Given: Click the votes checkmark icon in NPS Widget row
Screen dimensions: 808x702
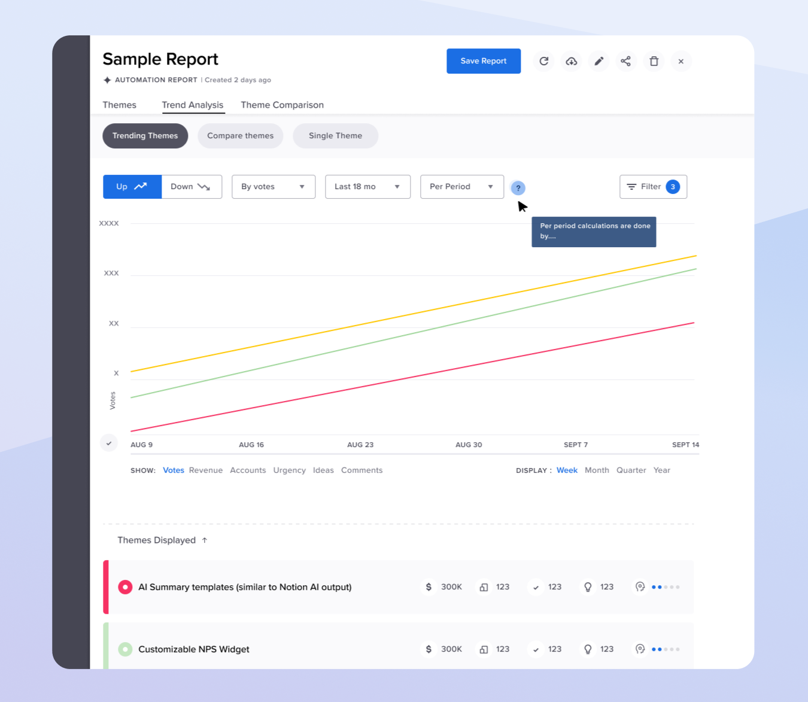Looking at the screenshot, I should [536, 649].
